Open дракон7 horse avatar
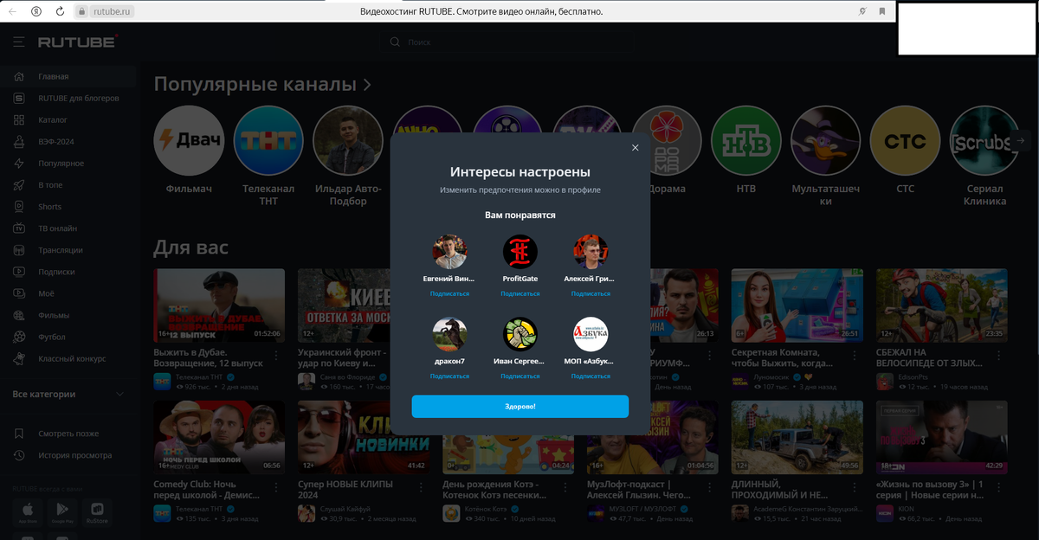The height and width of the screenshot is (540, 1039). point(449,335)
